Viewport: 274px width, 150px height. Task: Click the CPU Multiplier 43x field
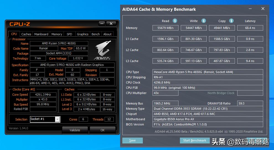(166, 93)
